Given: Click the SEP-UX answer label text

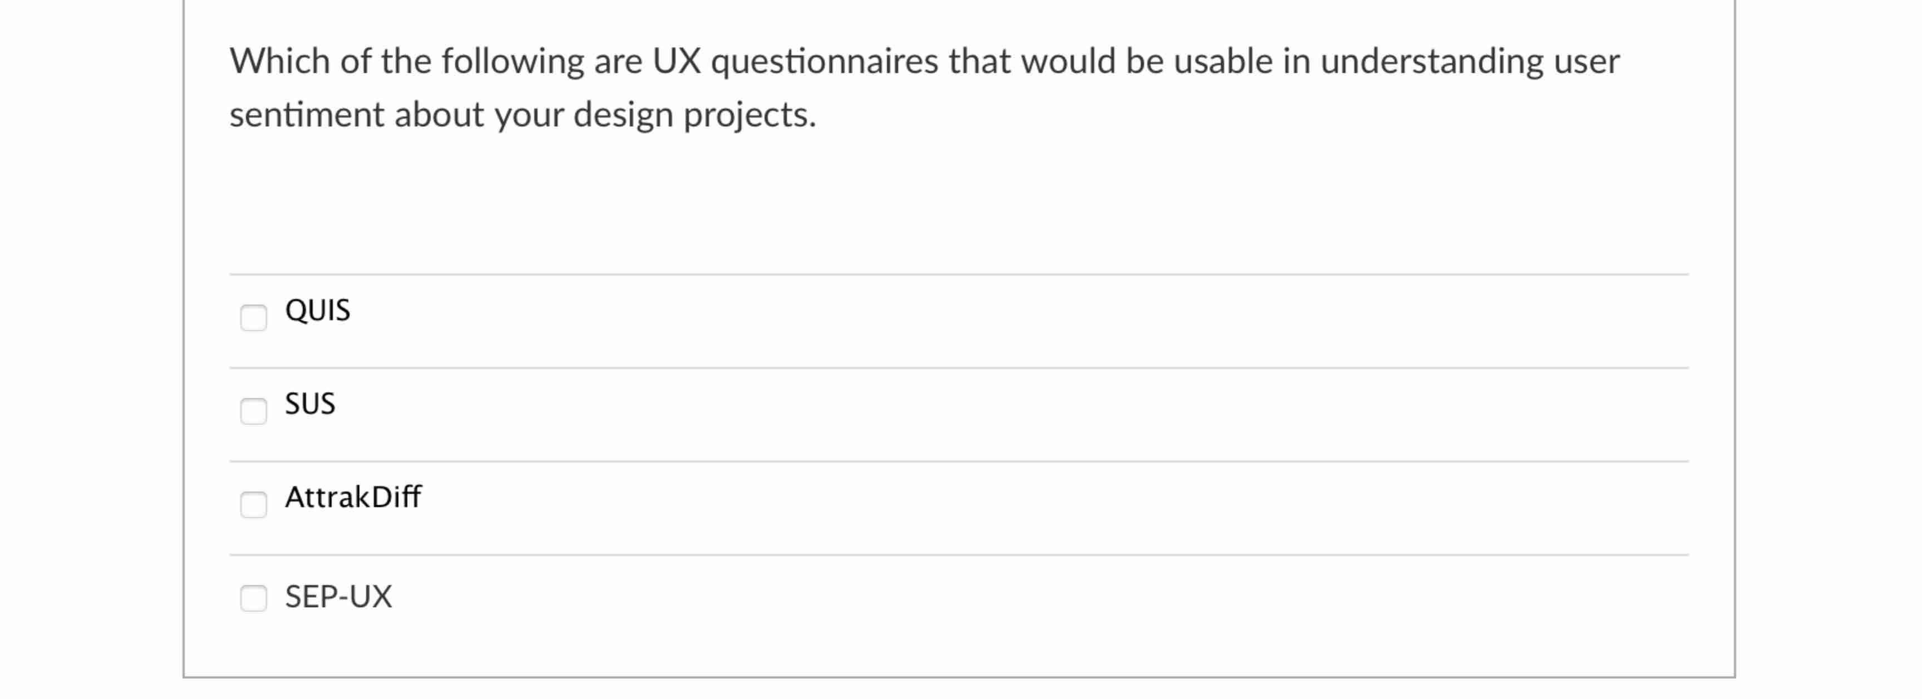Looking at the screenshot, I should 338,595.
